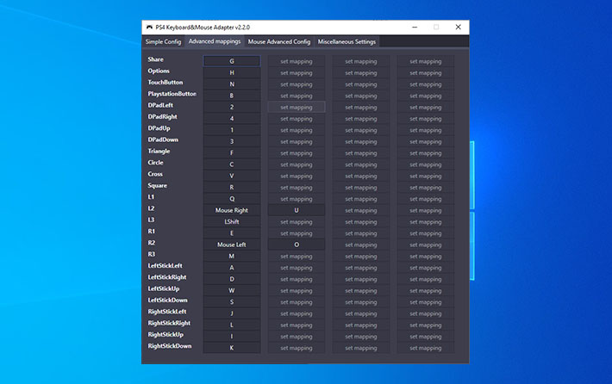Click the R3 mapping showing M
This screenshot has height=384, width=612.
tap(232, 256)
